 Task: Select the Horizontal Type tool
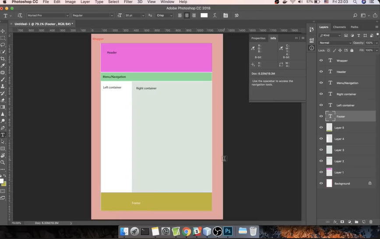click(3, 135)
